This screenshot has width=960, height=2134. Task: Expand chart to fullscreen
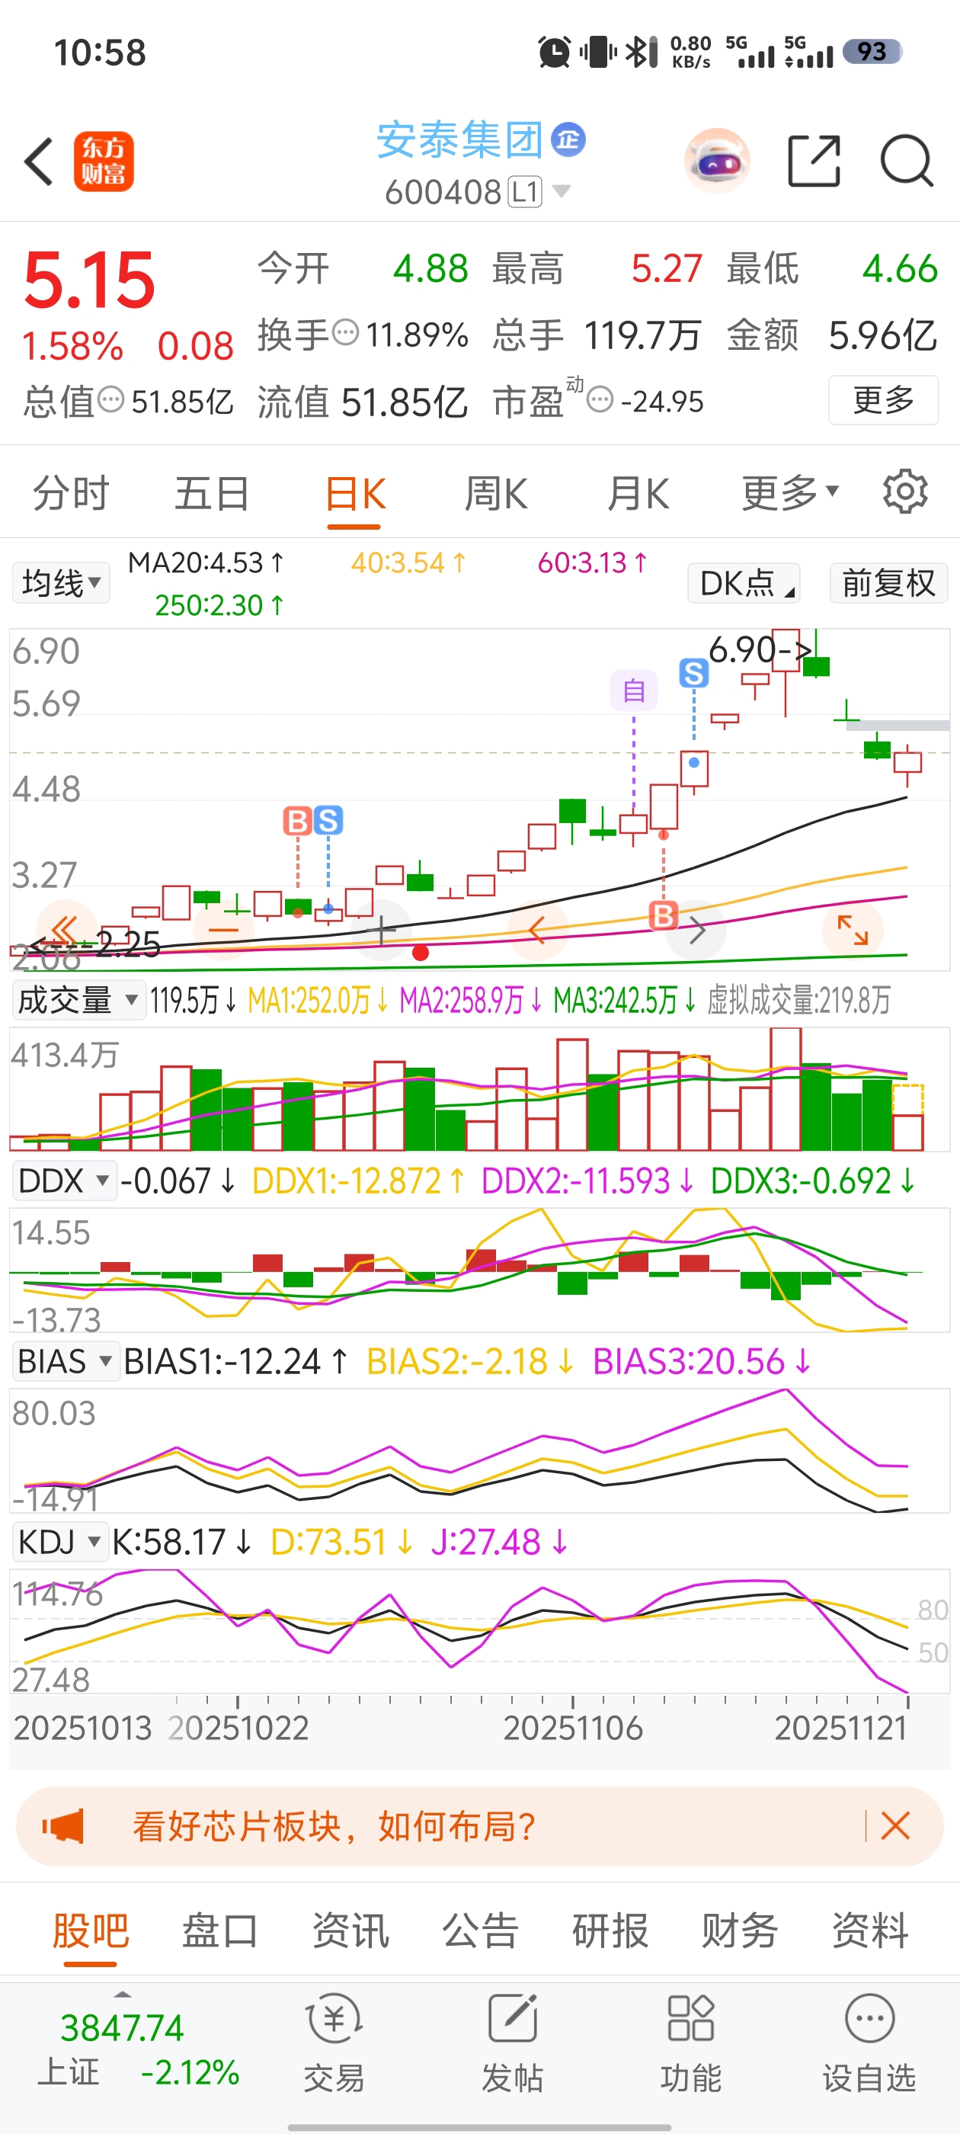point(853,930)
